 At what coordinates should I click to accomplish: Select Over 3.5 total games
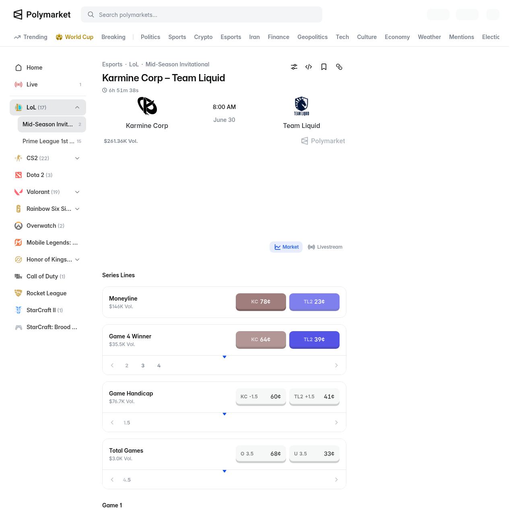pos(261,454)
